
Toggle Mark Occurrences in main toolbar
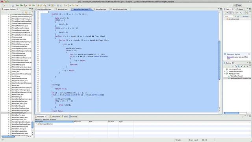pyautogui.click(x=52, y=5)
